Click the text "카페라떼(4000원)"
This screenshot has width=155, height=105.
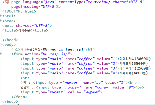point(133,73)
